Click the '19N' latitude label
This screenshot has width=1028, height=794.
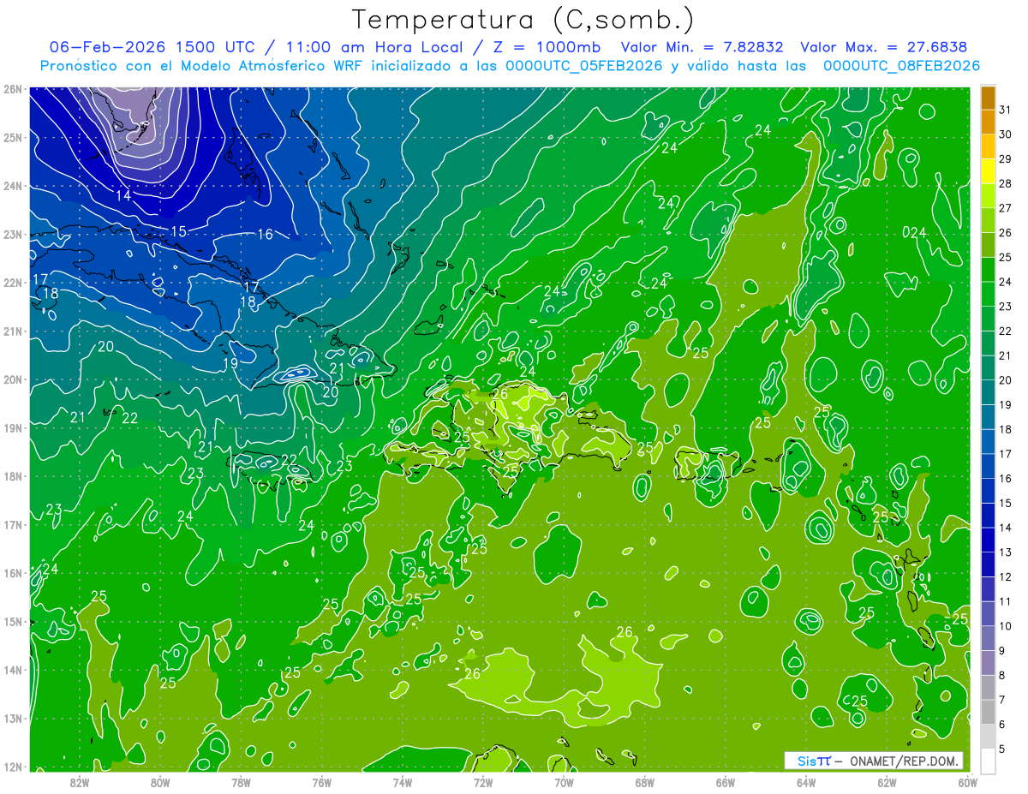pos(12,427)
